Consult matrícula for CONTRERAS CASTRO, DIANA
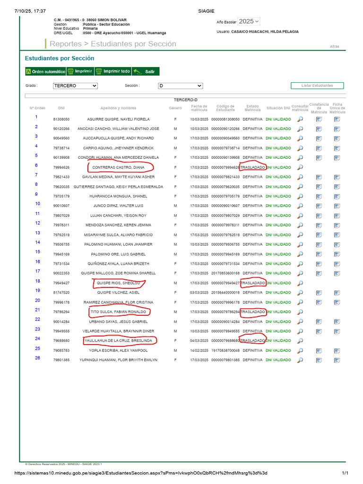 pyautogui.click(x=300, y=167)
